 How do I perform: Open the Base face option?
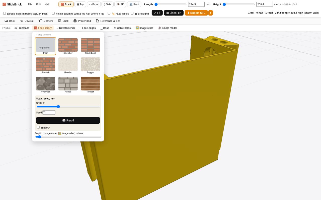coord(105,28)
